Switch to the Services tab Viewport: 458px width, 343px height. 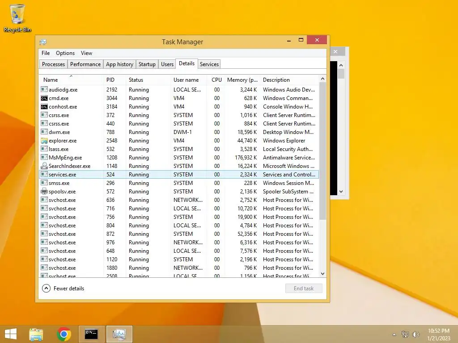coord(209,64)
